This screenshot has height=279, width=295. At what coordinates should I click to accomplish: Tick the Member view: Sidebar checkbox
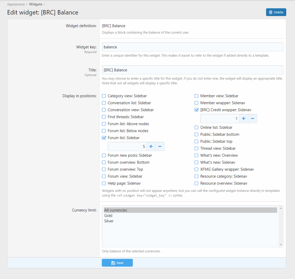click(196, 96)
